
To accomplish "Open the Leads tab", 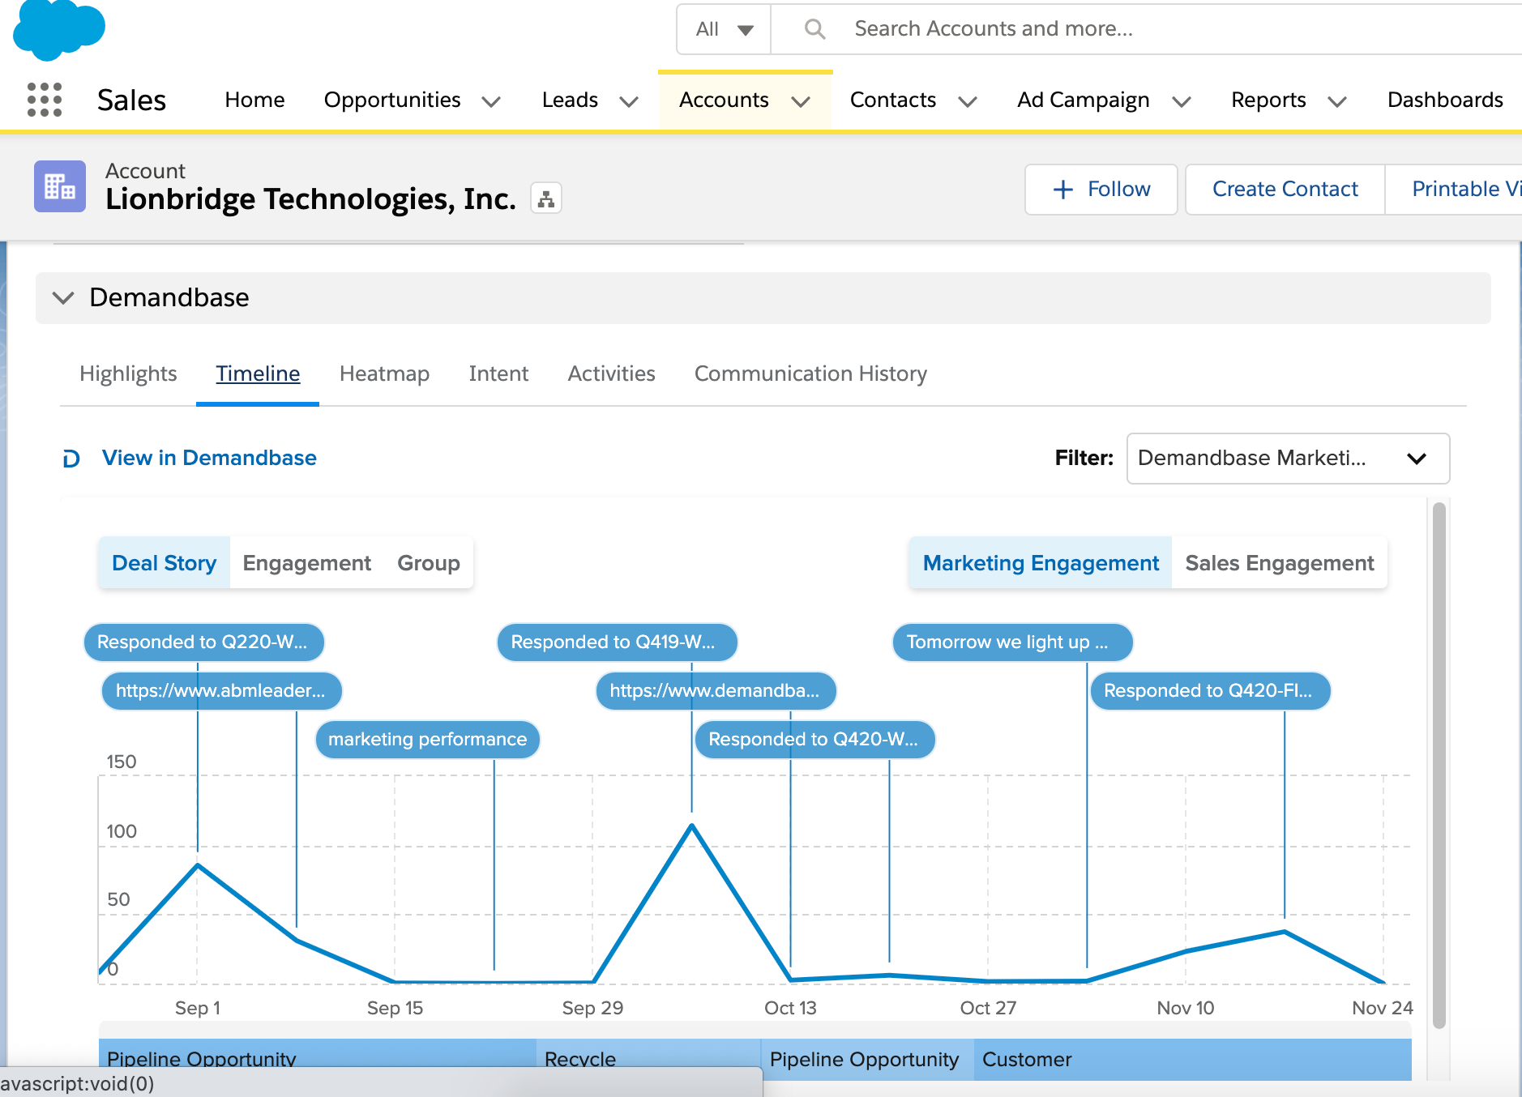I will pyautogui.click(x=570, y=100).
